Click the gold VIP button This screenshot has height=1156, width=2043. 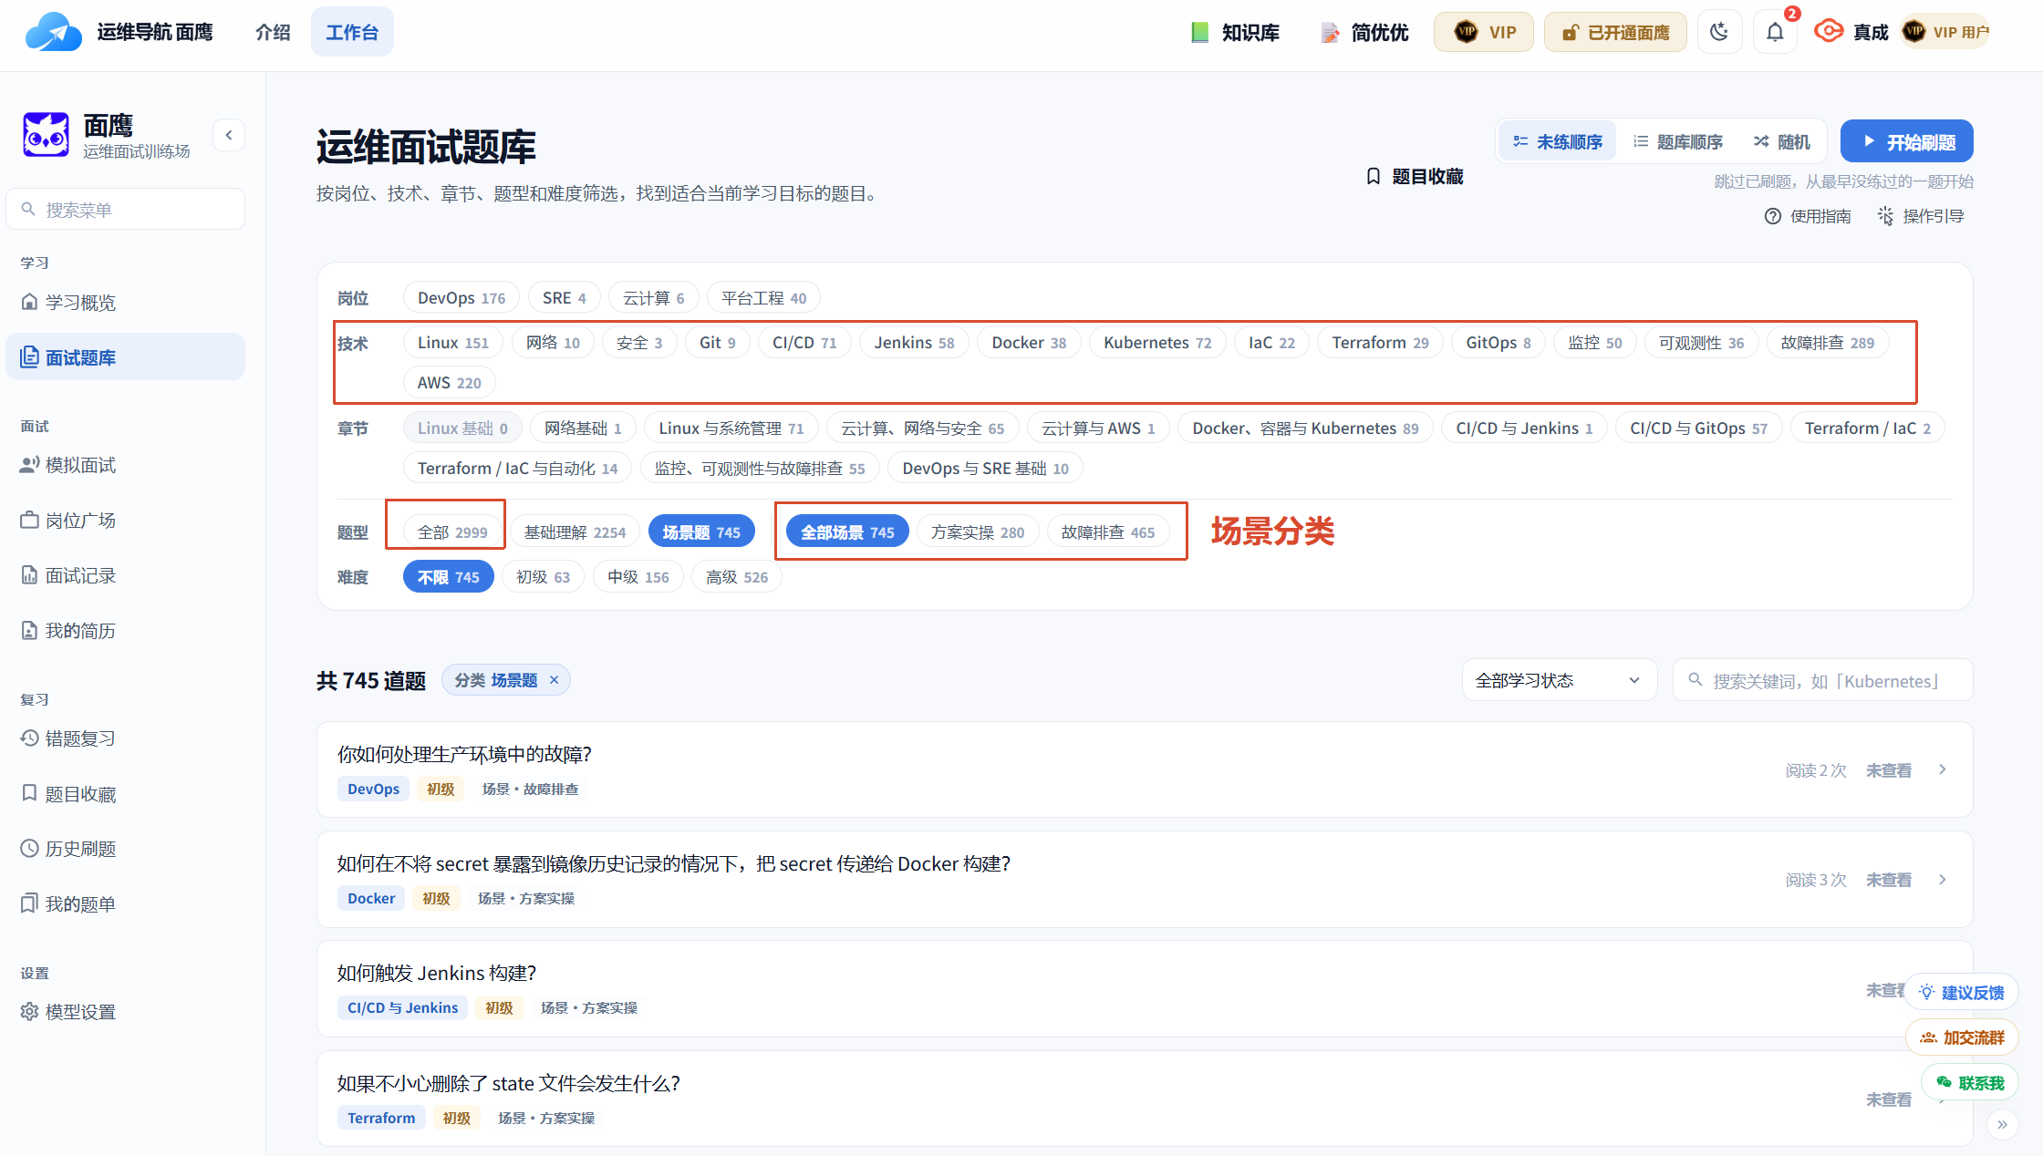(1483, 32)
